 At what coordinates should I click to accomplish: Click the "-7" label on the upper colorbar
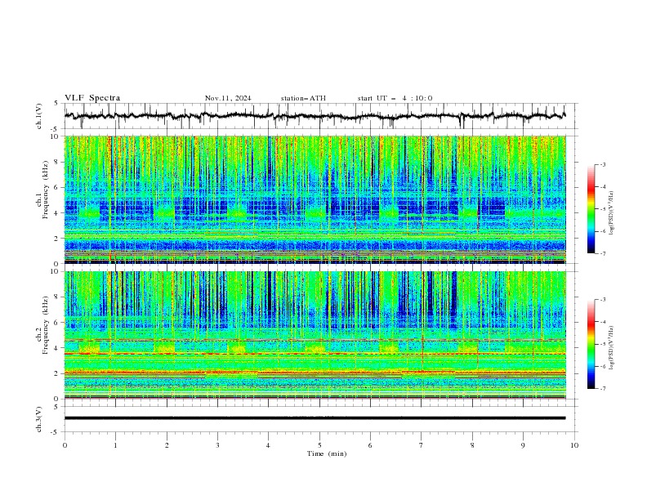click(602, 253)
